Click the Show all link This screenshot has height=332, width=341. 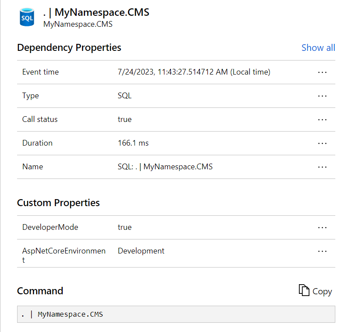point(318,48)
